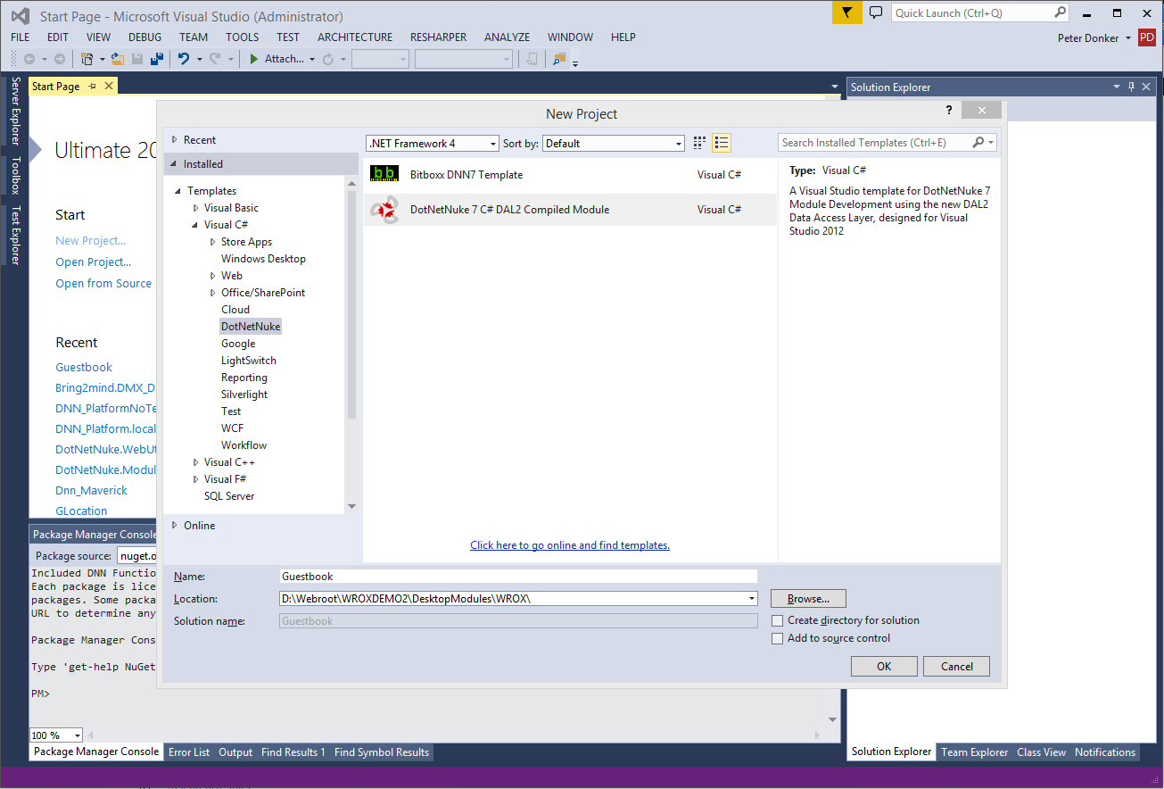1164x789 pixels.
Task: Click the Help question mark in New Project dialog
Action: tap(949, 110)
